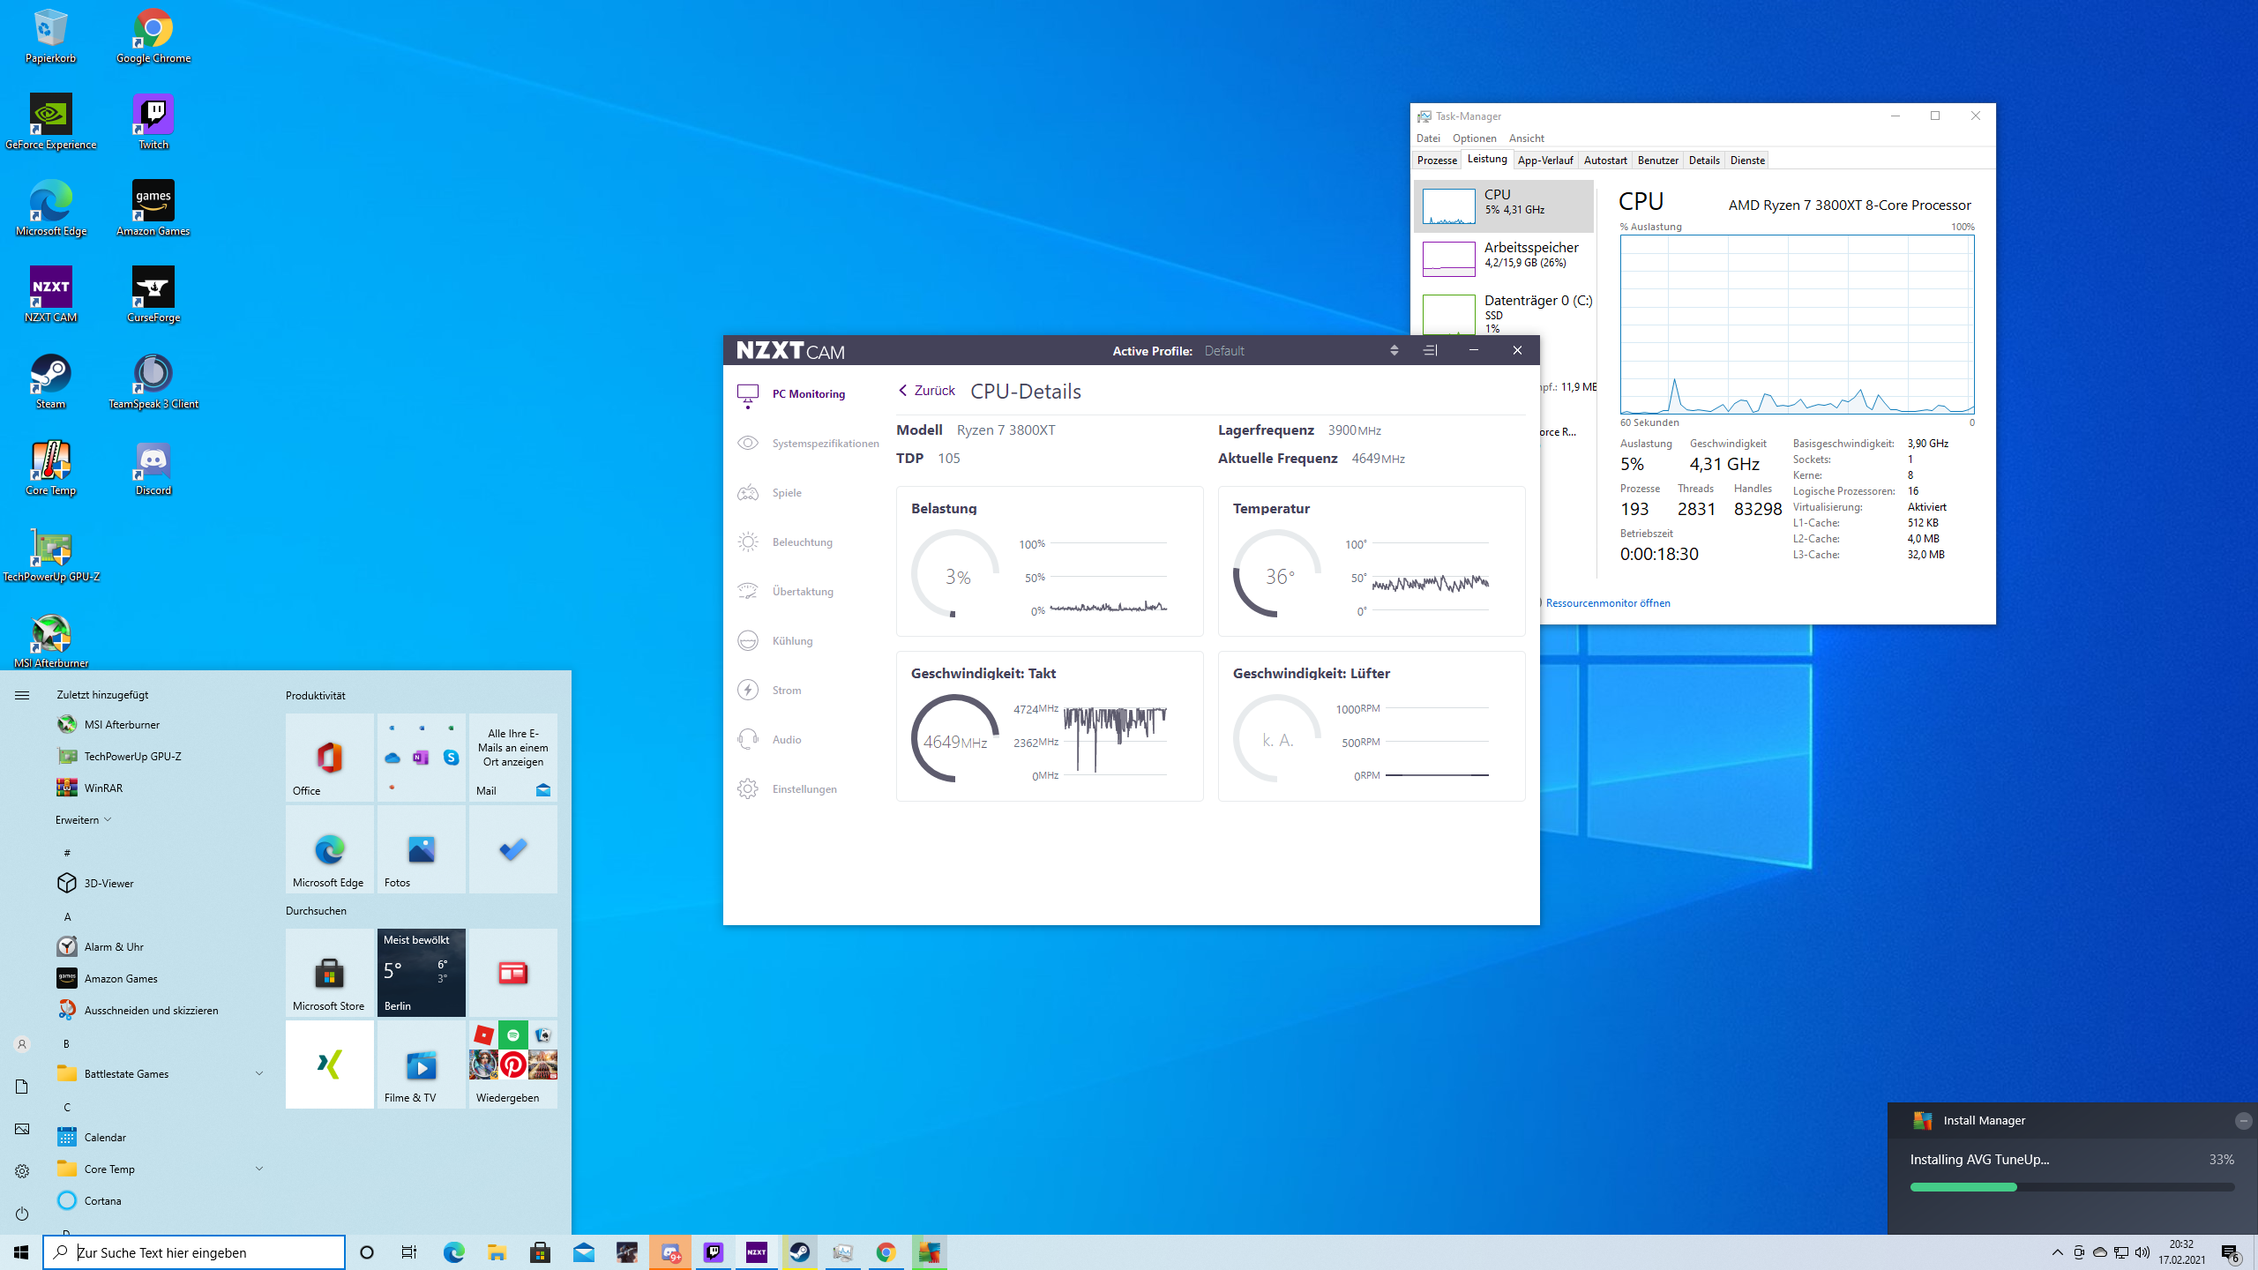Open Beleuchtung lighting settings

(x=801, y=542)
